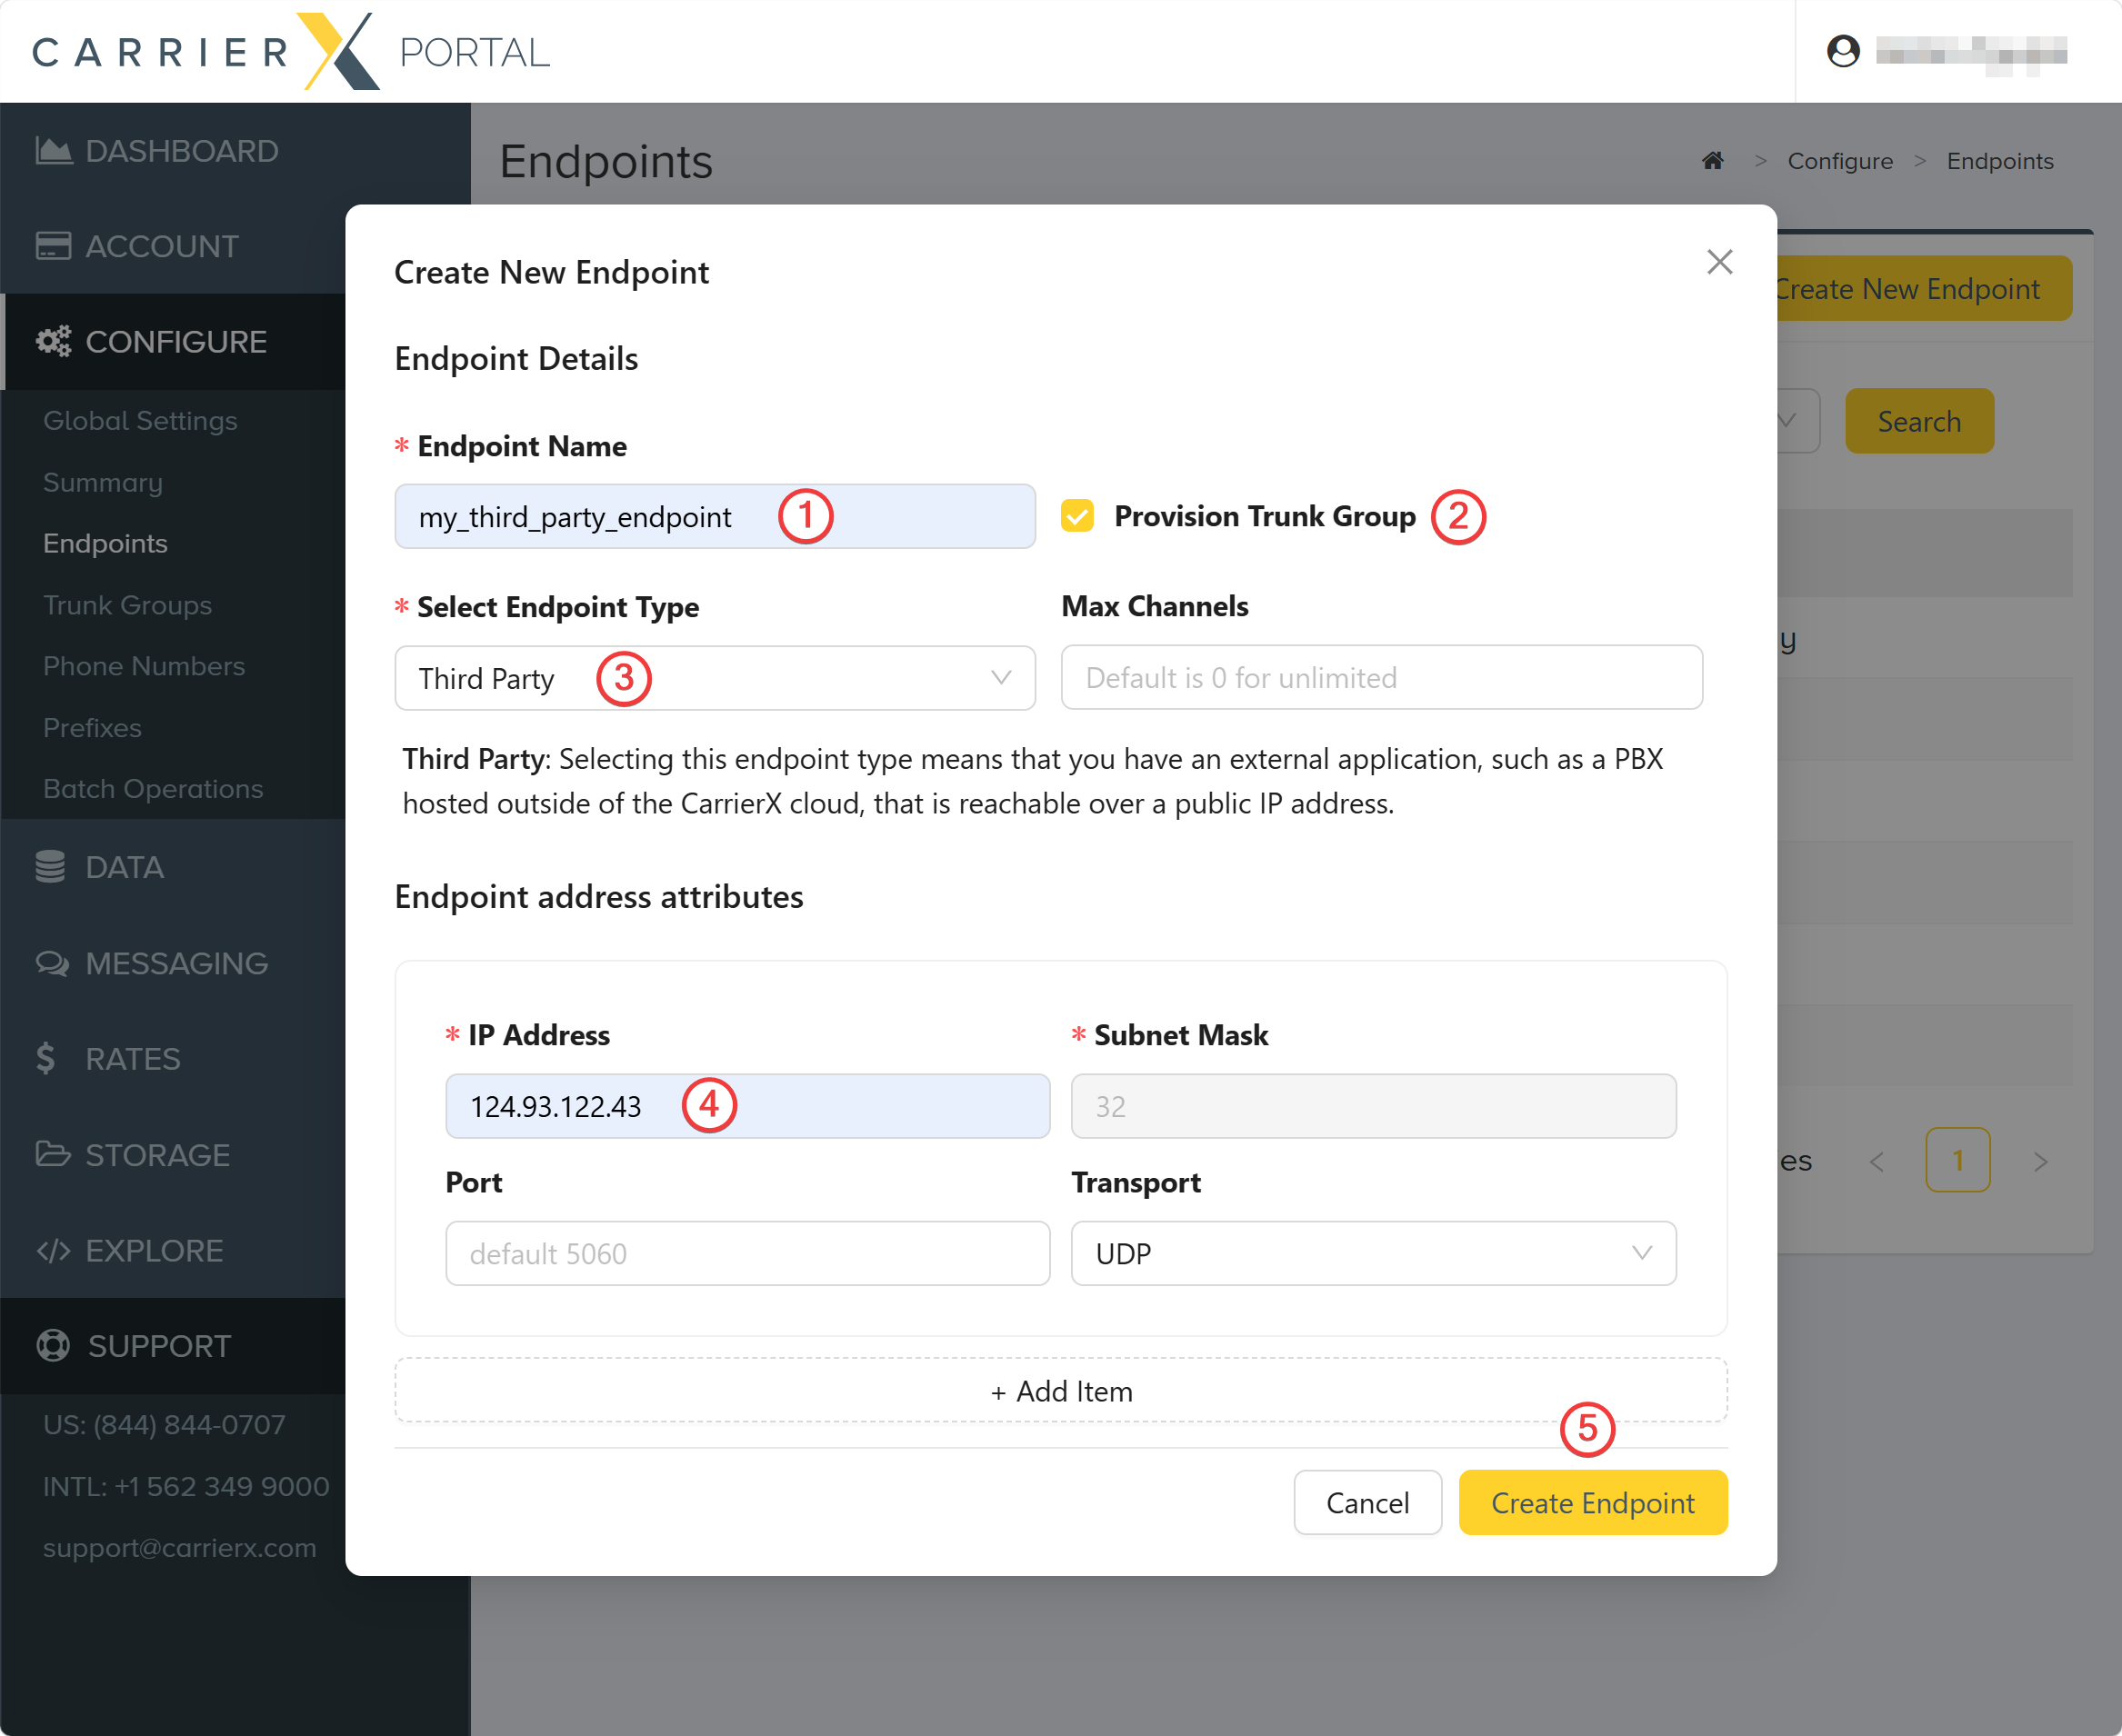2122x1736 pixels.
Task: Go to Global Settings
Action: click(x=140, y=421)
